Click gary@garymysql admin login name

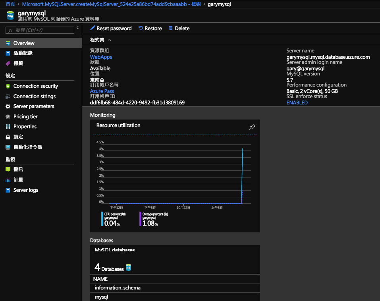point(305,69)
